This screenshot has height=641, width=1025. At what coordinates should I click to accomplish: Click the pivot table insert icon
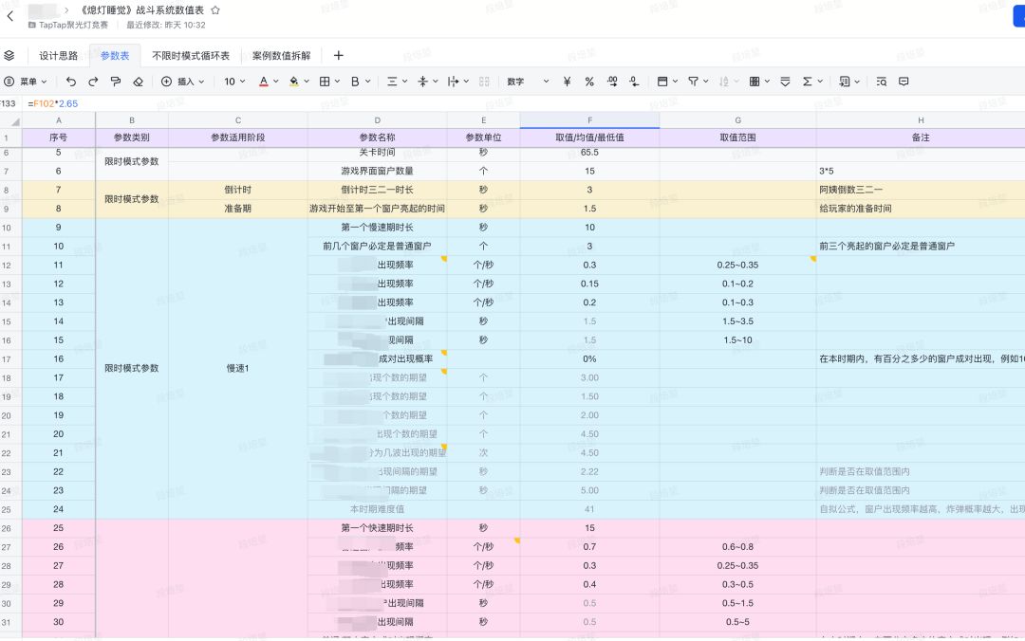pos(845,82)
